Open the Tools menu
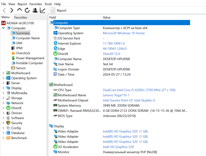206x156 pixels. 48,4
